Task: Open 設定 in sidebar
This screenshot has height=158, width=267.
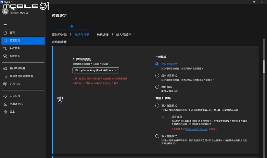Action: 23,112
